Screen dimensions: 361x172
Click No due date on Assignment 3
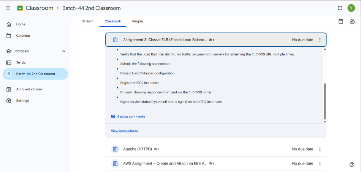point(302,40)
